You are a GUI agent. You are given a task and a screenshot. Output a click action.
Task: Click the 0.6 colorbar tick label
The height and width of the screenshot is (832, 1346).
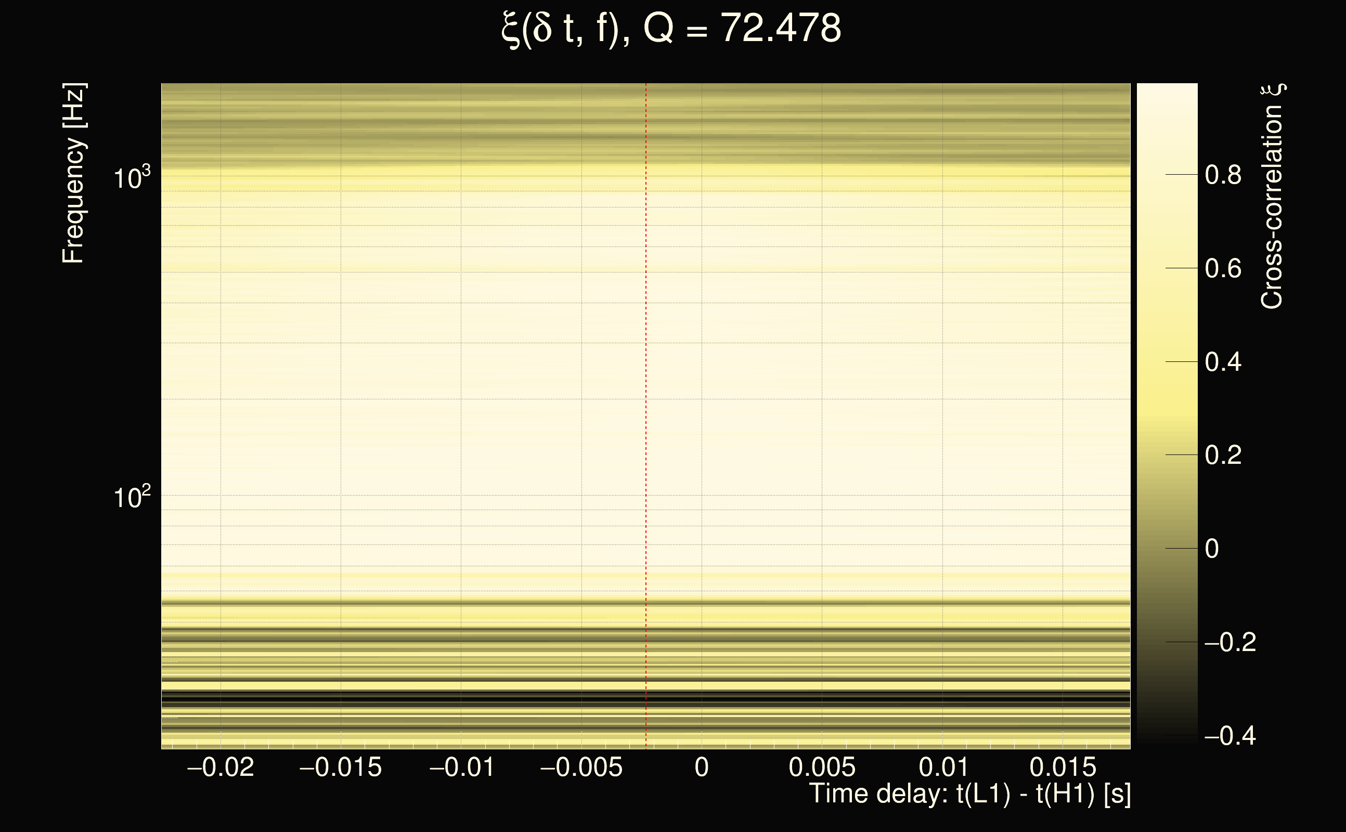coord(1223,268)
